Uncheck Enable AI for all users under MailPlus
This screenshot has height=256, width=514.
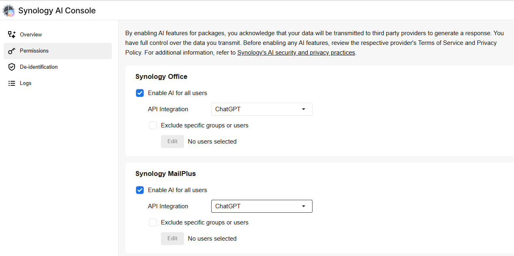click(140, 190)
